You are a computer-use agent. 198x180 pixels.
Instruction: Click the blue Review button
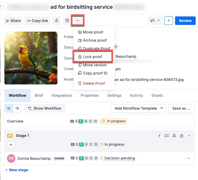pyautogui.click(x=185, y=21)
